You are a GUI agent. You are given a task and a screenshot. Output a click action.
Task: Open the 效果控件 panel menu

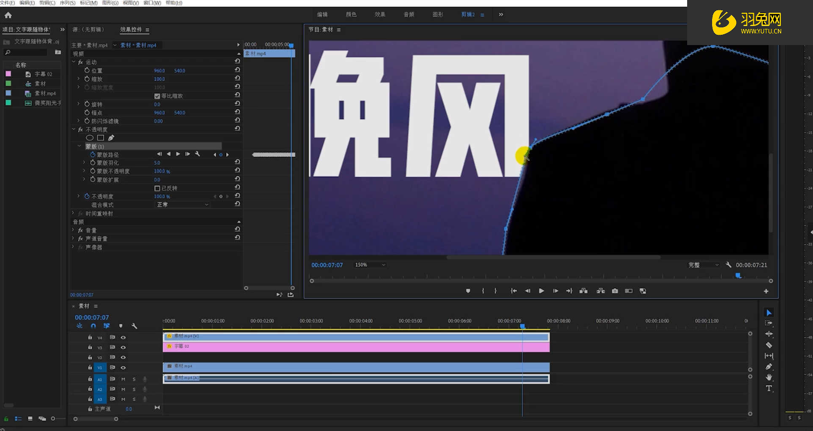(x=147, y=30)
